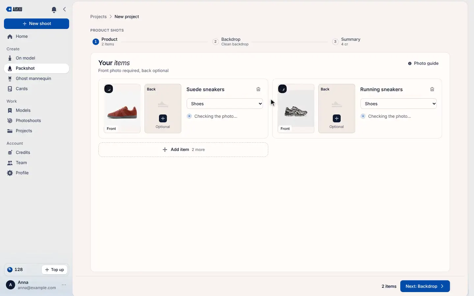Viewport: 474px width, 296px height.
Task: Click the New project breadcrumb text
Action: [x=127, y=17]
